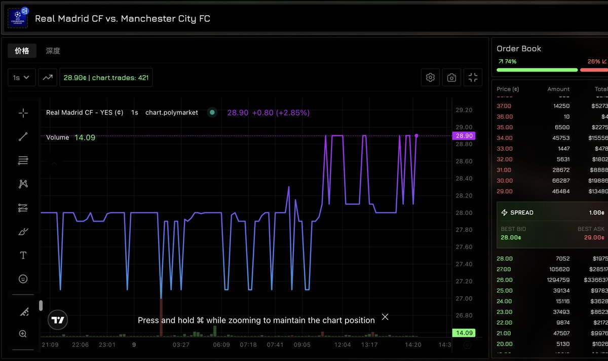Select the 30.00 ask price
The height and width of the screenshot is (361, 608).
[505, 181]
